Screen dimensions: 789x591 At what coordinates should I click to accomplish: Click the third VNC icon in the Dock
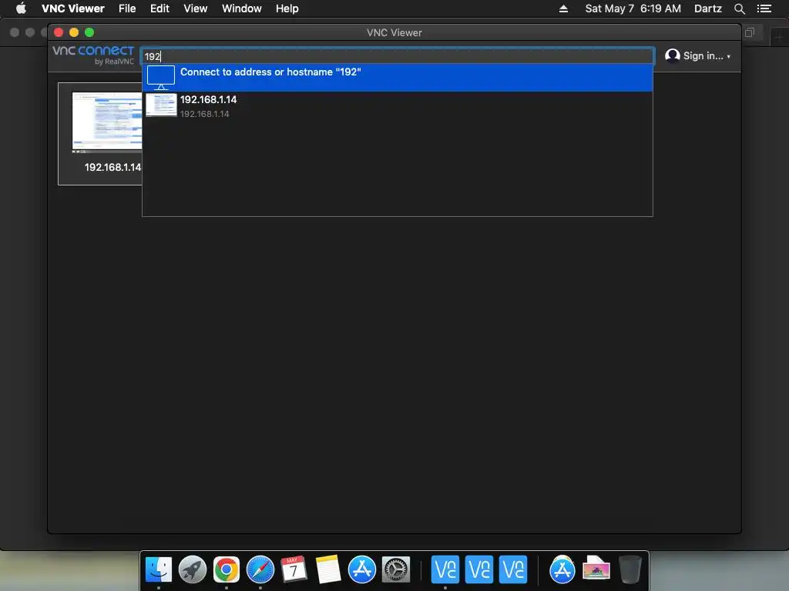[512, 569]
